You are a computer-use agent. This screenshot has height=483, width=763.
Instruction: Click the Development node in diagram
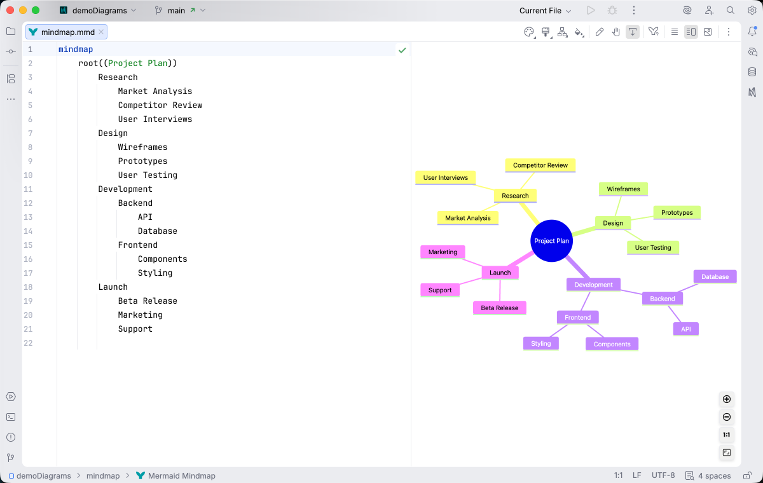(x=593, y=285)
